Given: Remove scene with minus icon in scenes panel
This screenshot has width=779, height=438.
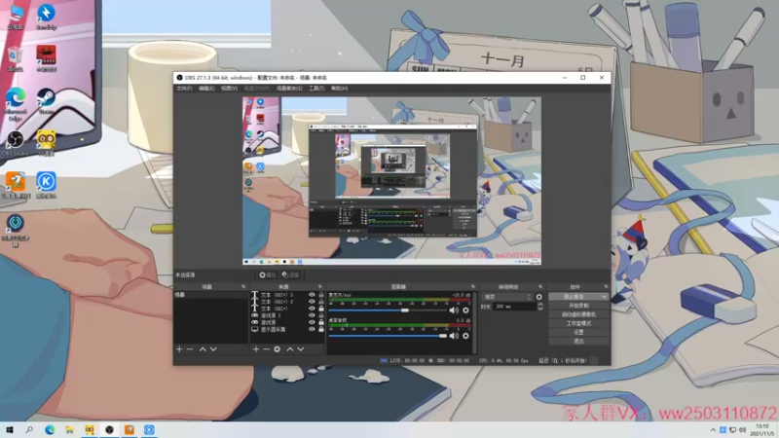Looking at the screenshot, I should (190, 349).
